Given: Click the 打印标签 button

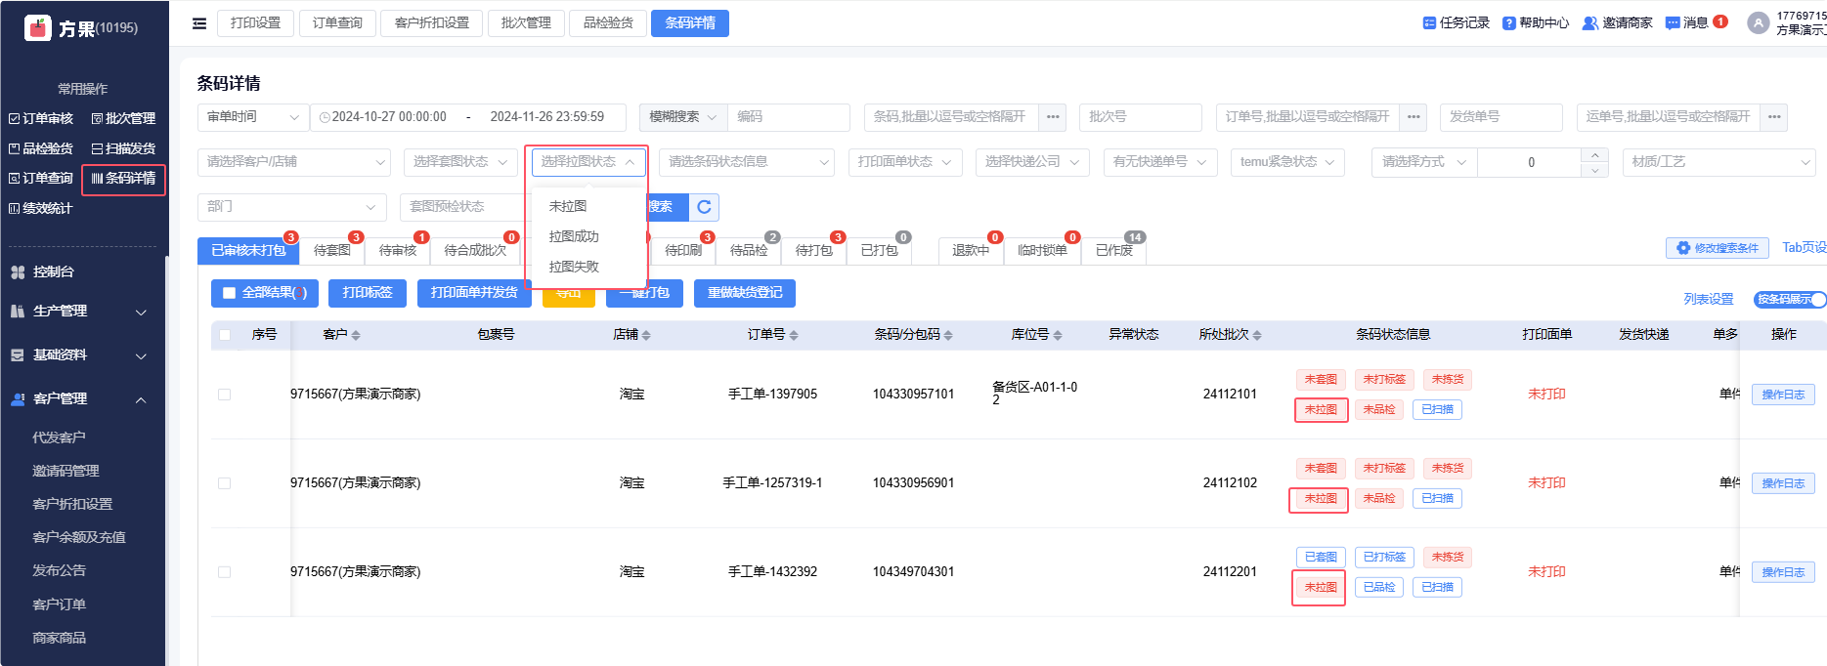Looking at the screenshot, I should pos(368,293).
